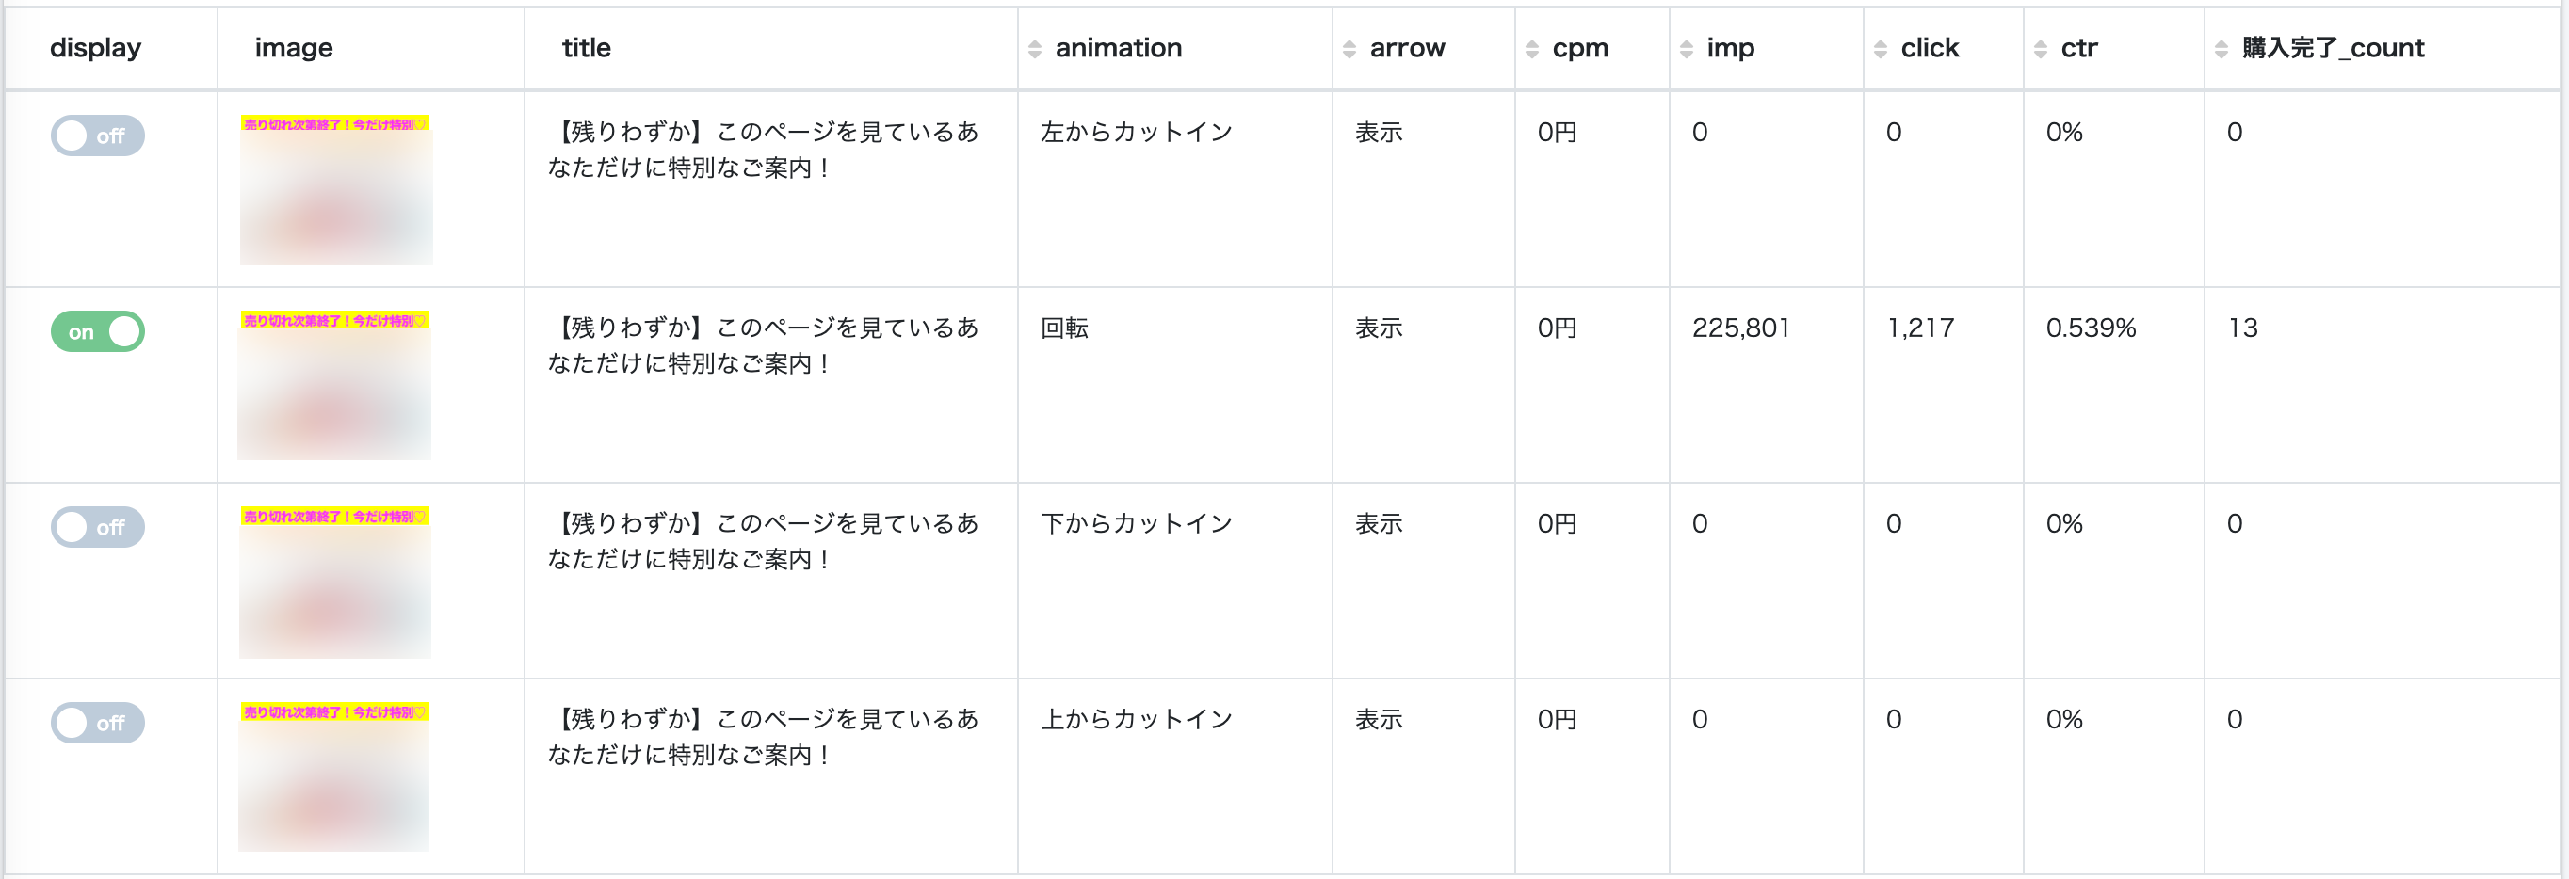The height and width of the screenshot is (879, 2569).
Task: Click thumbnail image of 上からカットイン row
Action: pos(333,777)
